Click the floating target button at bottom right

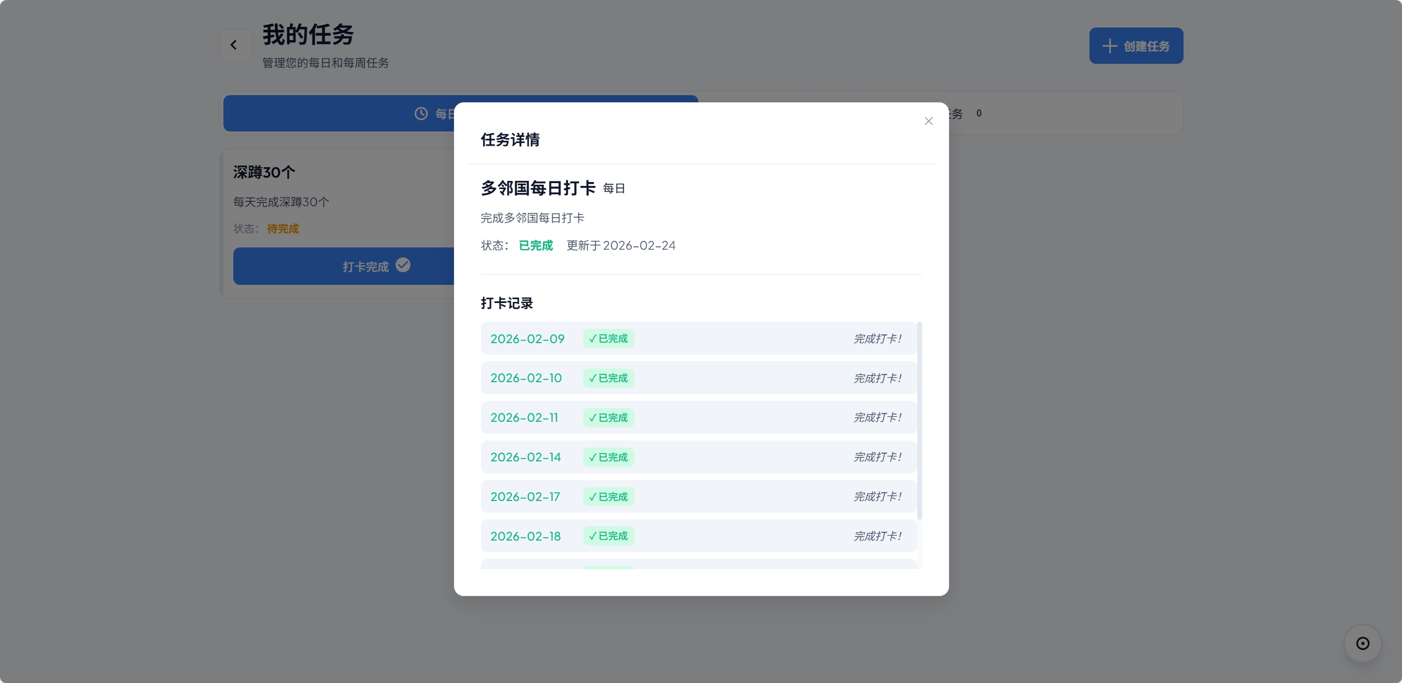click(1363, 643)
